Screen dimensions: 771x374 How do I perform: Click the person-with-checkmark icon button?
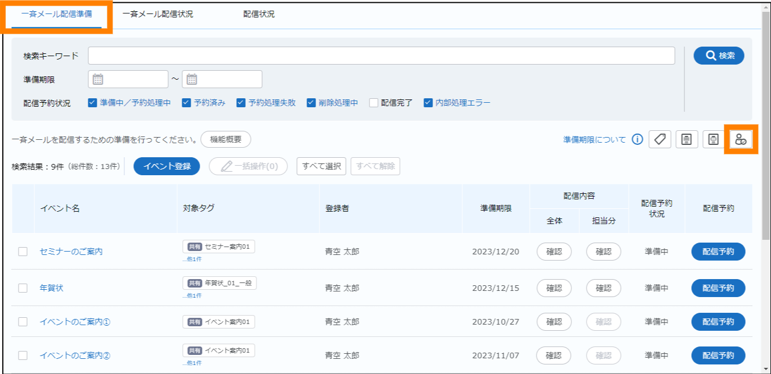[741, 139]
